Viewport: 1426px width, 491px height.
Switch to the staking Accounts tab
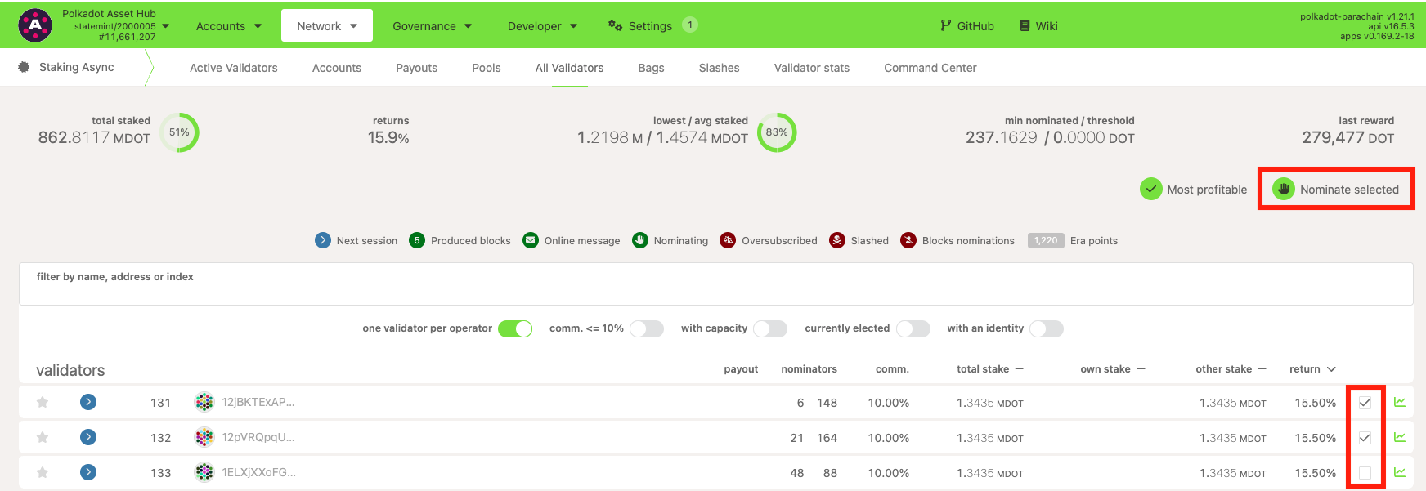[x=337, y=68]
